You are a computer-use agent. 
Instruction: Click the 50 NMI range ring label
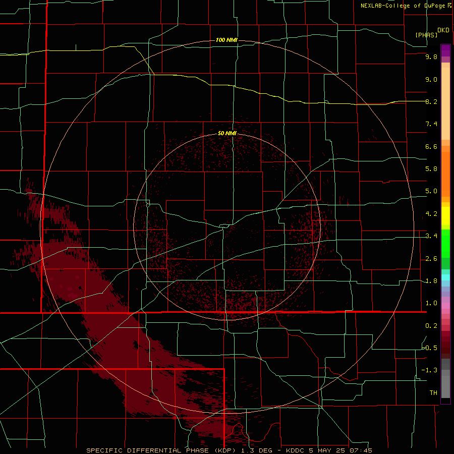point(227,133)
